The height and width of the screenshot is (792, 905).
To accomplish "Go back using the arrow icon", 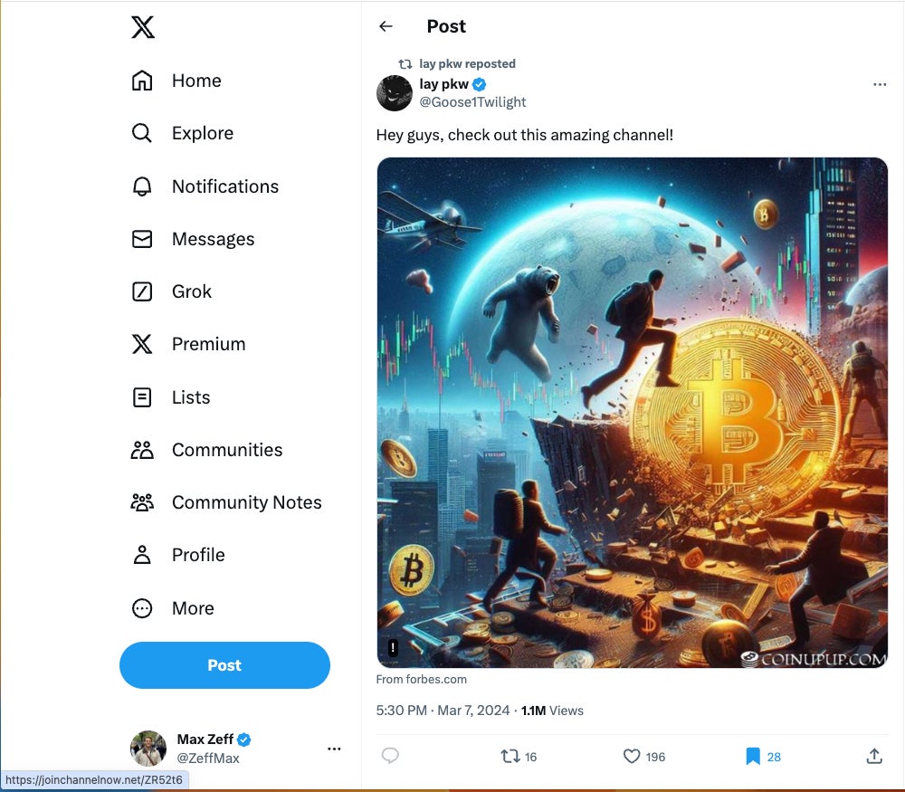I will click(x=386, y=26).
